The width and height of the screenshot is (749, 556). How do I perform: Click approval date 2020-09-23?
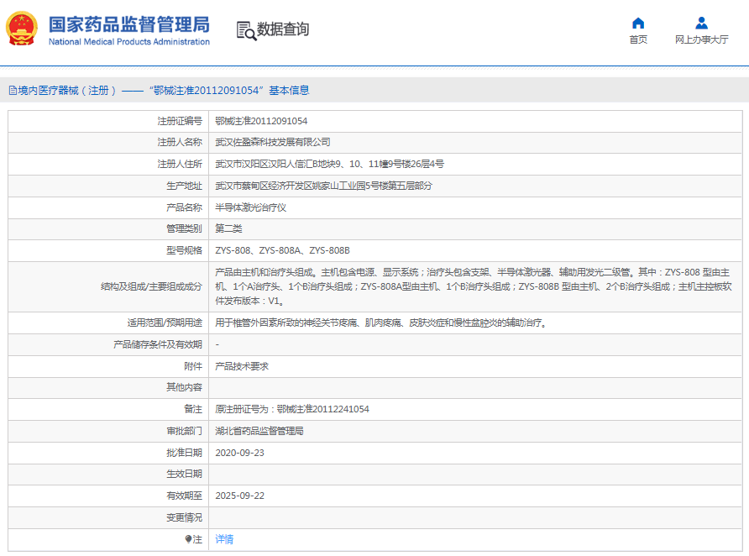click(240, 453)
